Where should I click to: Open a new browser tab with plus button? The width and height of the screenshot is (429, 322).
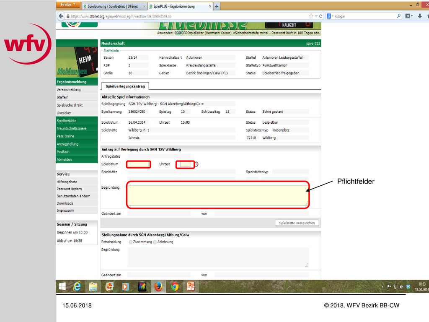[217, 6]
